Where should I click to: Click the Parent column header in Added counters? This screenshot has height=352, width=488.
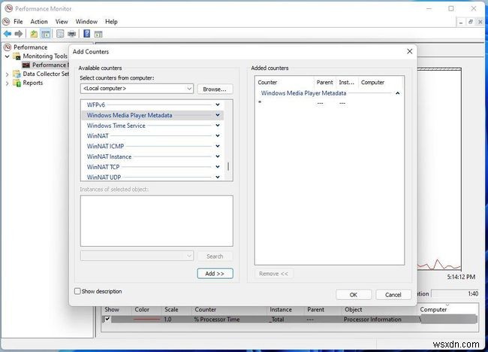click(324, 82)
